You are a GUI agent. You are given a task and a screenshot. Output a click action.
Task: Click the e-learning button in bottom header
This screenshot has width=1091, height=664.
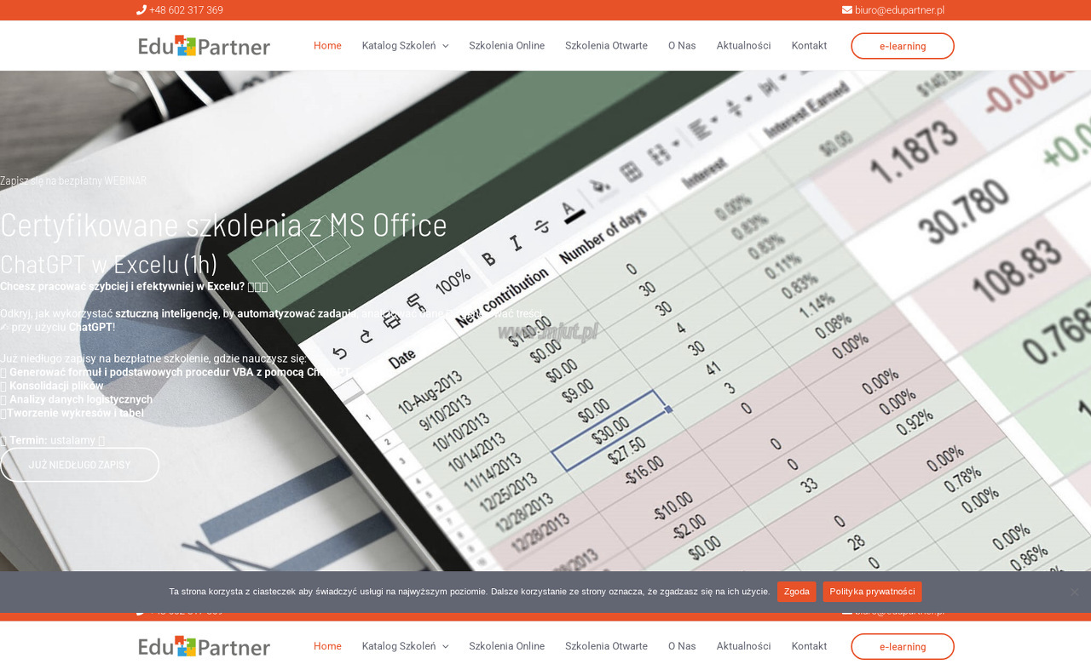pos(903,647)
